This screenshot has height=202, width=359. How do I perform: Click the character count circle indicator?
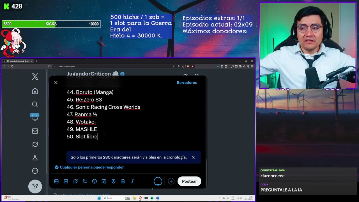tap(158, 181)
